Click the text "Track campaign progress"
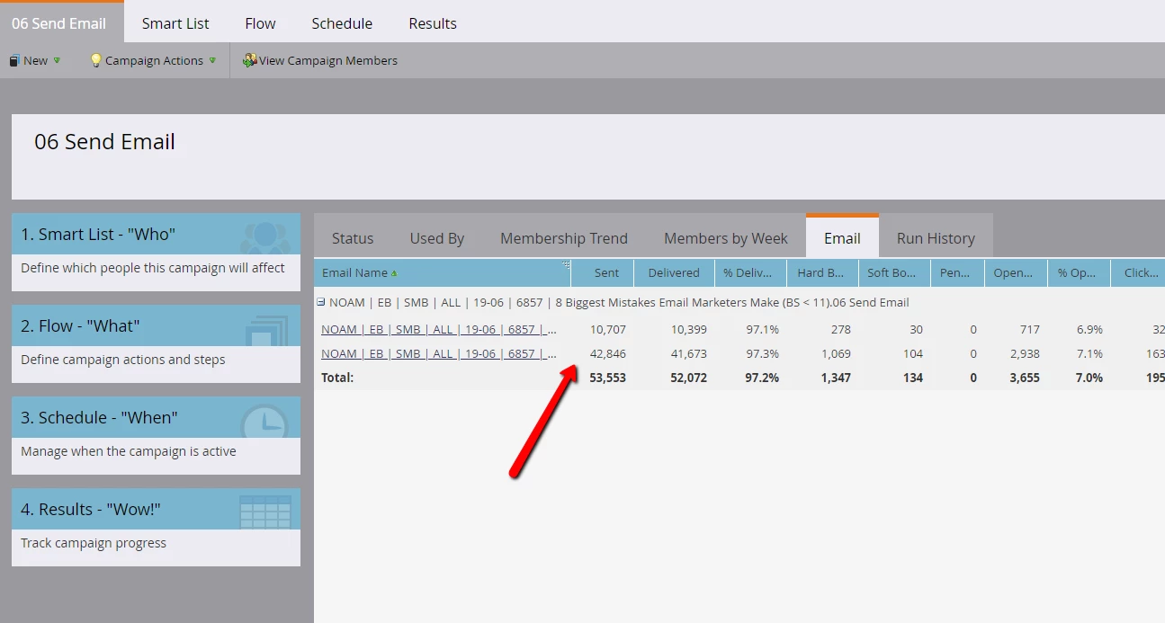1165x623 pixels. pyautogui.click(x=94, y=543)
